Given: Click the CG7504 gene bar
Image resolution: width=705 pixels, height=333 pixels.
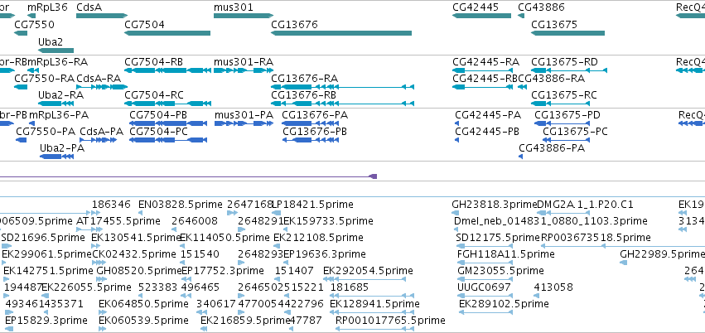Looking at the screenshot, I should coord(167,33).
